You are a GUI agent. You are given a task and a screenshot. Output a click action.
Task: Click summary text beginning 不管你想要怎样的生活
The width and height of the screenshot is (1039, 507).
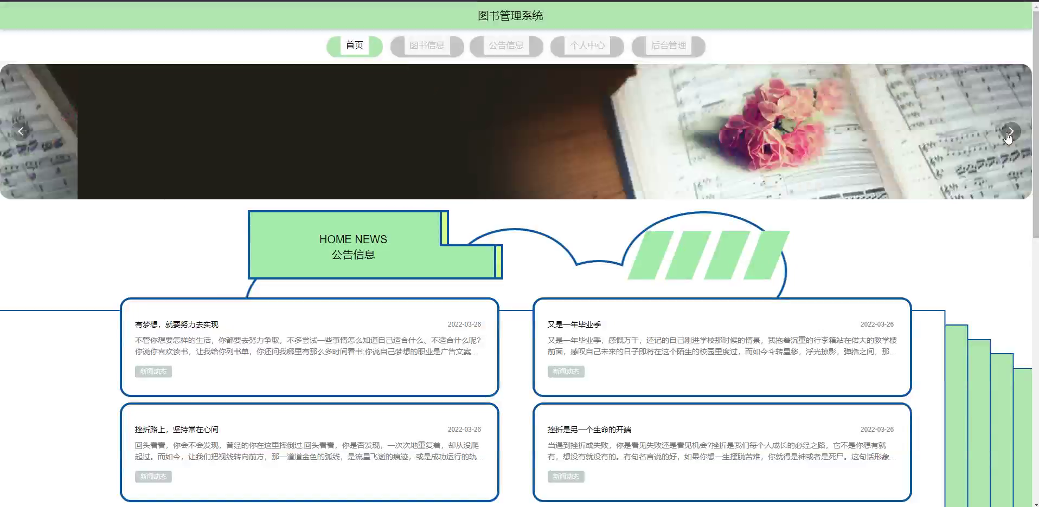[x=308, y=346]
